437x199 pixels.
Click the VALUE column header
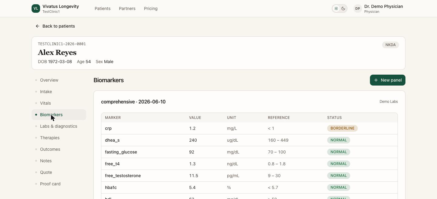tap(195, 118)
